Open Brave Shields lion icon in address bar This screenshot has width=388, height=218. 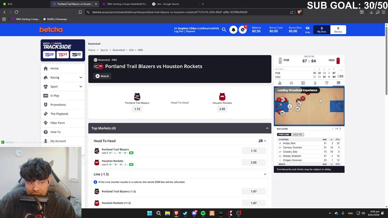tap(299, 12)
